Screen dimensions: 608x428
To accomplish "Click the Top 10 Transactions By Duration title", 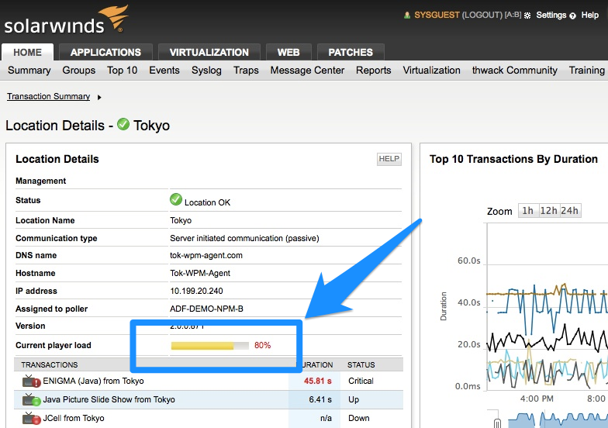I will (x=513, y=159).
